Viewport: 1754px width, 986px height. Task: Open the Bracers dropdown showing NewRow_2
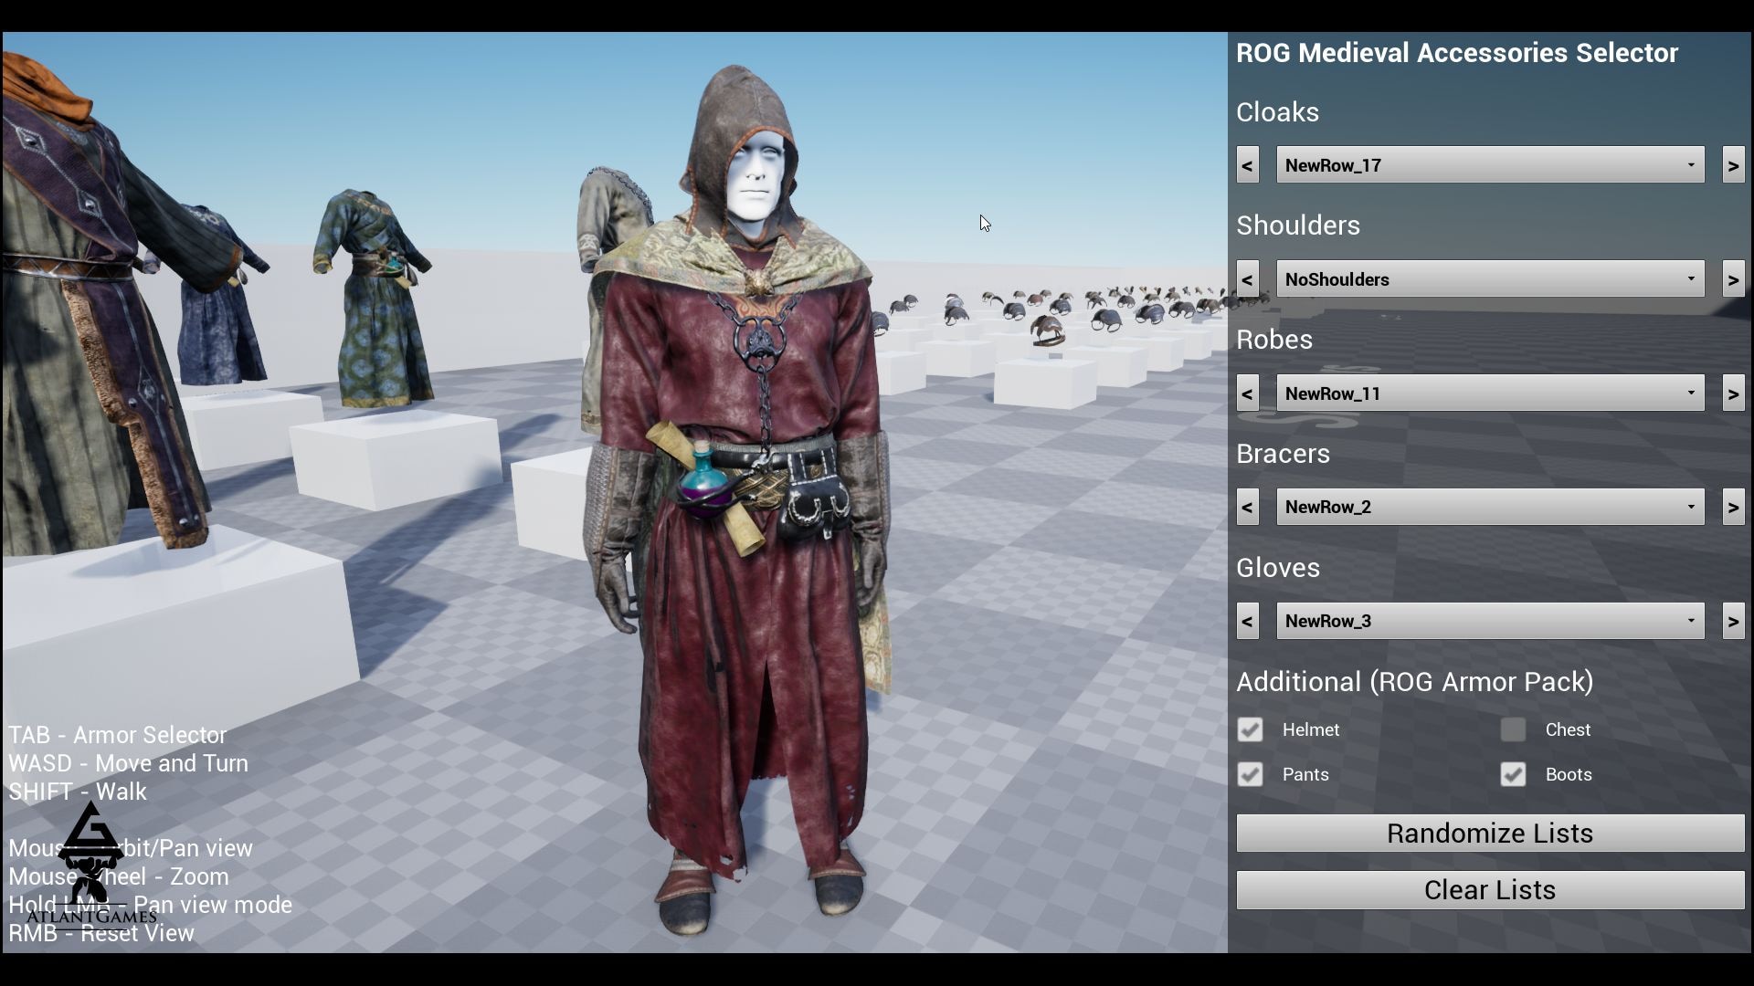click(1490, 507)
